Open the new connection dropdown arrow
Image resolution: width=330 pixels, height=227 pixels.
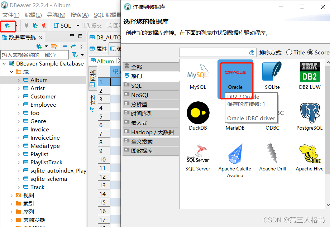(x=16, y=26)
